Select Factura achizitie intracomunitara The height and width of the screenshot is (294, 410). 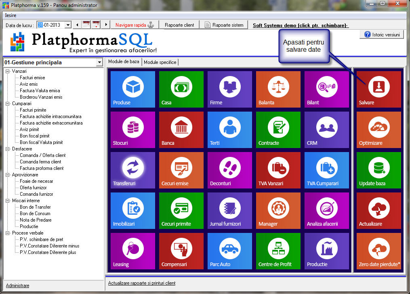[x=50, y=116]
